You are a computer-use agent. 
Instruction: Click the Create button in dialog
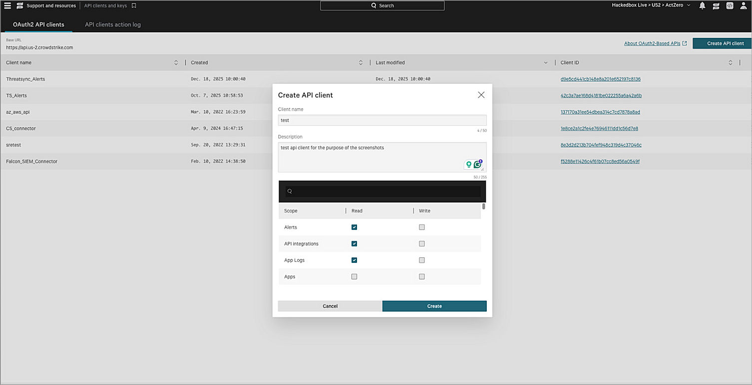(x=434, y=306)
